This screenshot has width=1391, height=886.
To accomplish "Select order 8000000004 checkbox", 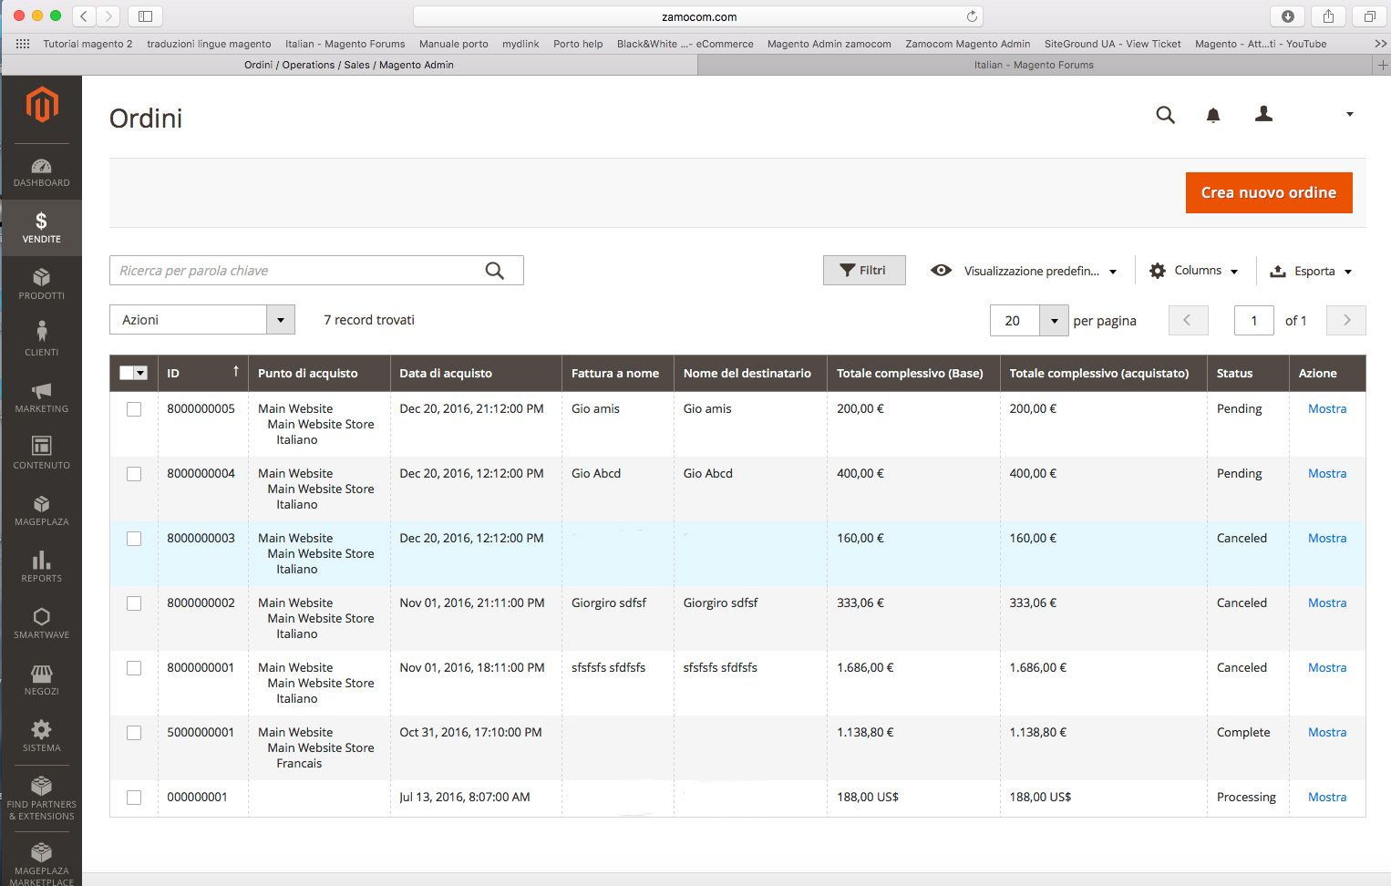I will pyautogui.click(x=134, y=474).
